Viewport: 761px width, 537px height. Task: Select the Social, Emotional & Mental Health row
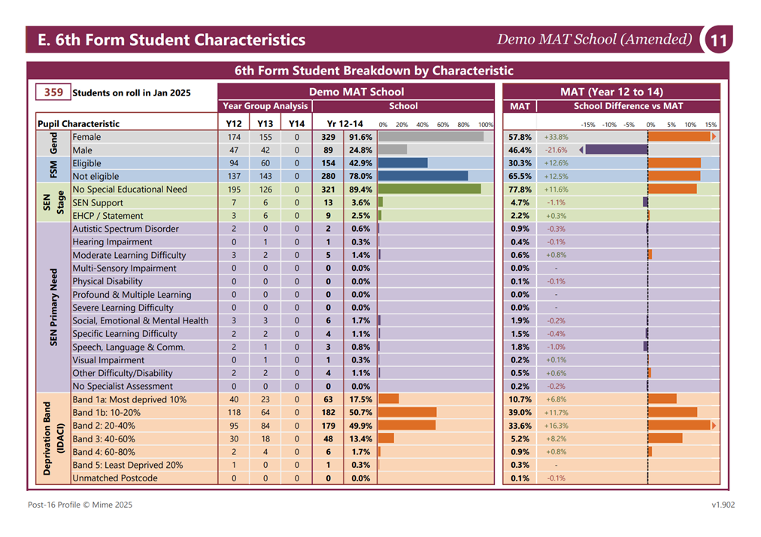tap(377, 320)
